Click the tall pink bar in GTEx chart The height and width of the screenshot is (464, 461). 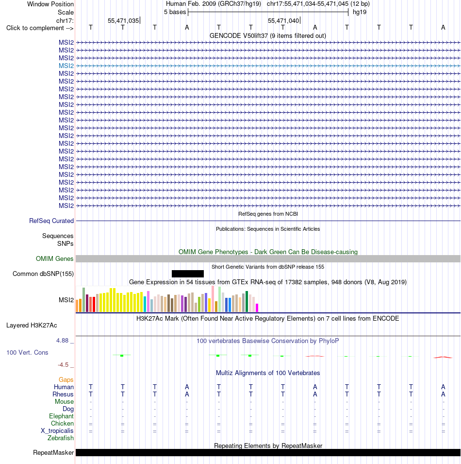pos(213,299)
